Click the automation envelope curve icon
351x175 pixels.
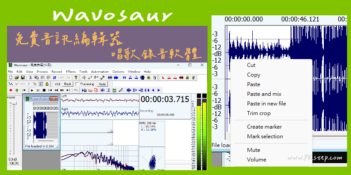coord(11,84)
